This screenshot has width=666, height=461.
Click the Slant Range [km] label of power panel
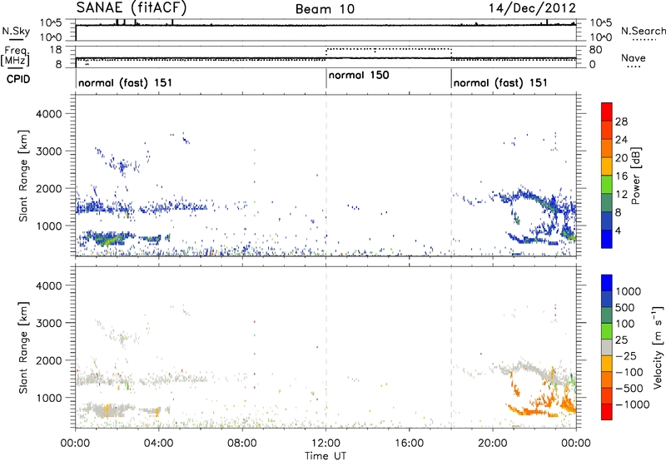[x=24, y=176]
